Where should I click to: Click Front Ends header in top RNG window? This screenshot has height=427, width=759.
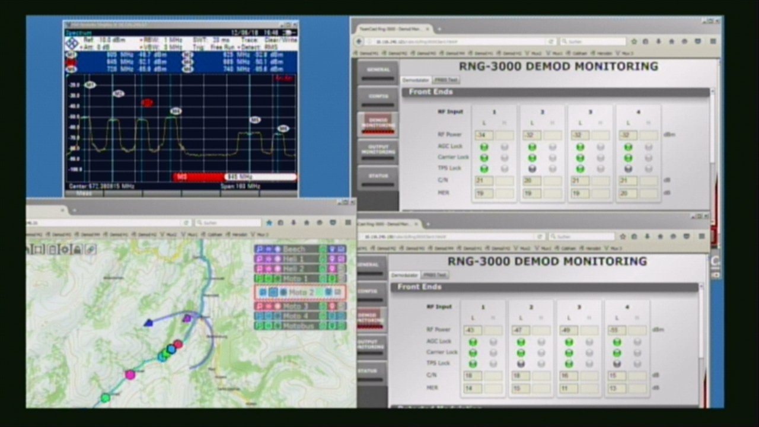(556, 92)
